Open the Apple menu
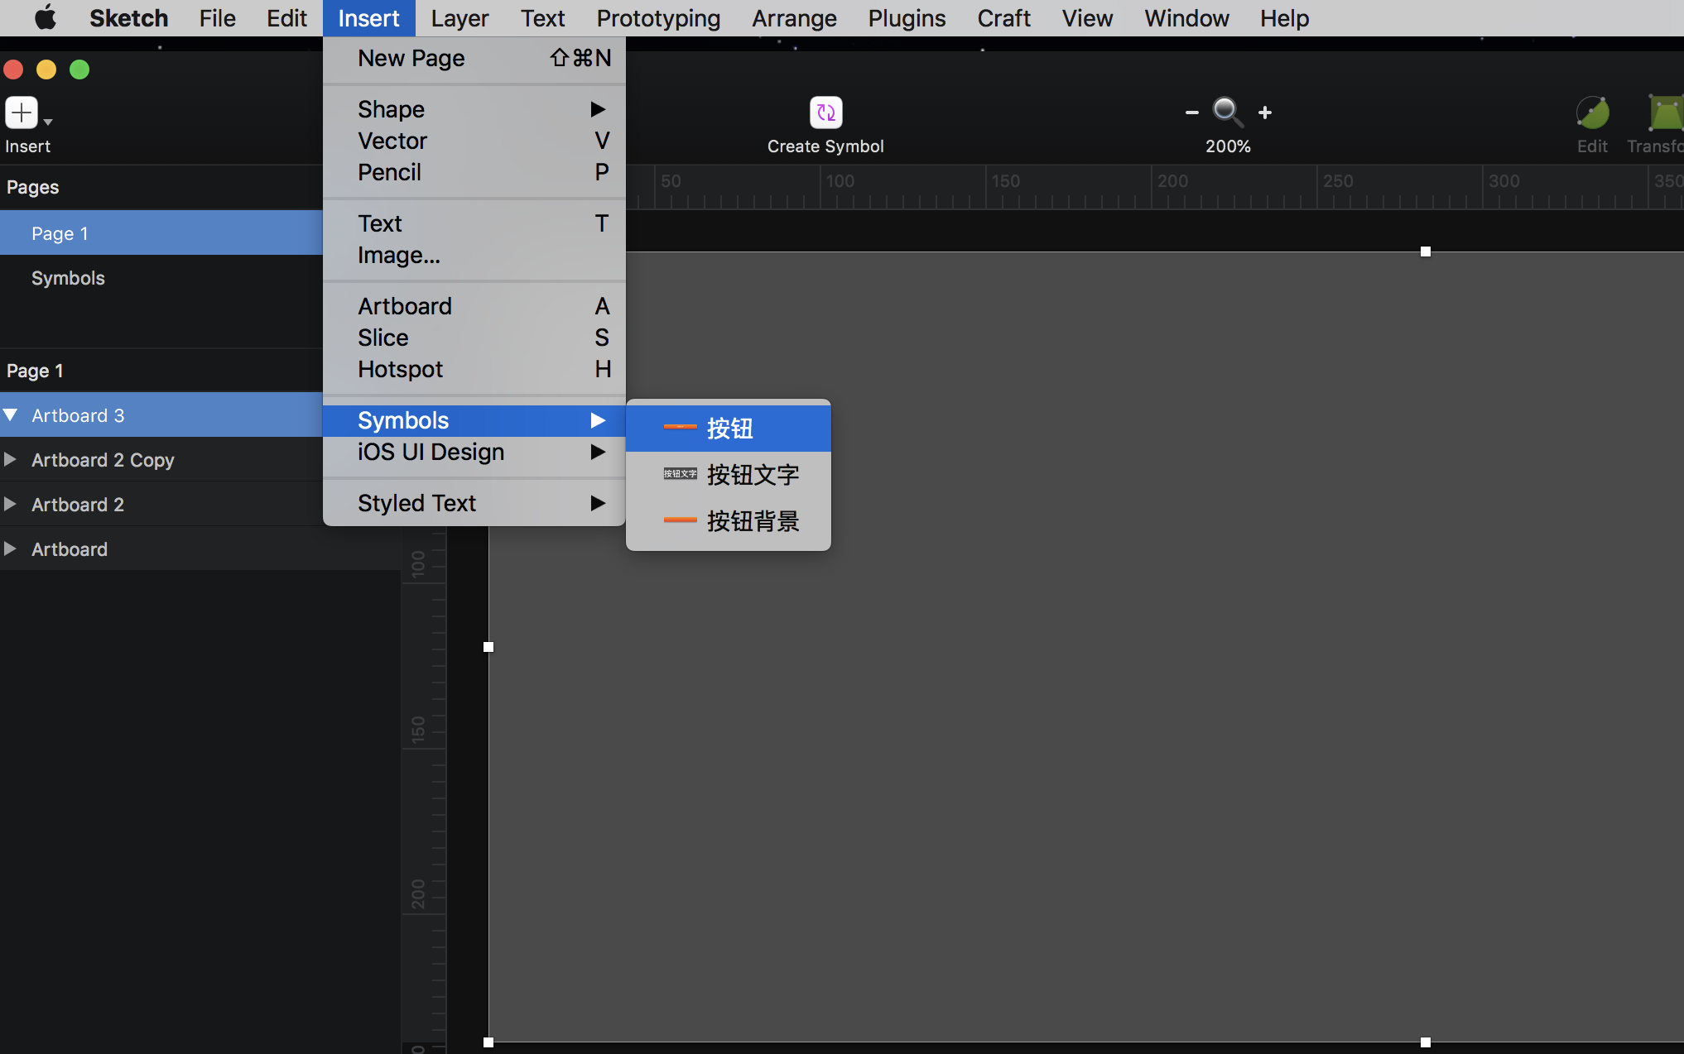The image size is (1684, 1054). coord(46,18)
